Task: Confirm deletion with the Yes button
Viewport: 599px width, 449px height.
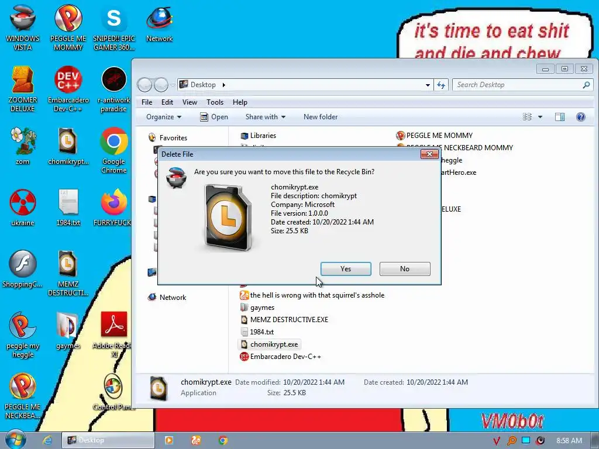Action: point(346,269)
